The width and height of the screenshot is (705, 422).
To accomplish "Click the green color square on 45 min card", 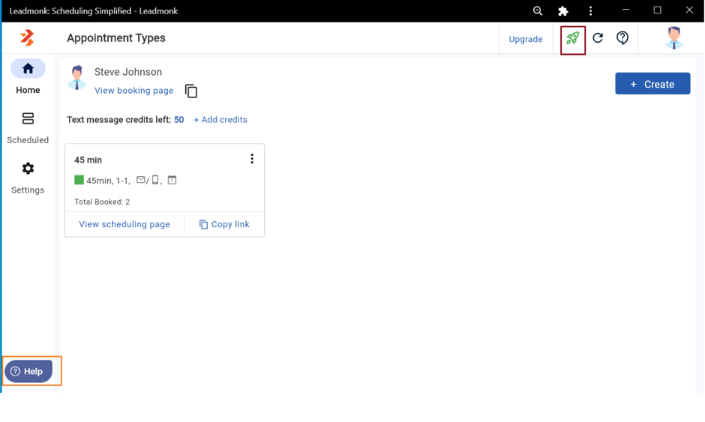I will coord(79,180).
